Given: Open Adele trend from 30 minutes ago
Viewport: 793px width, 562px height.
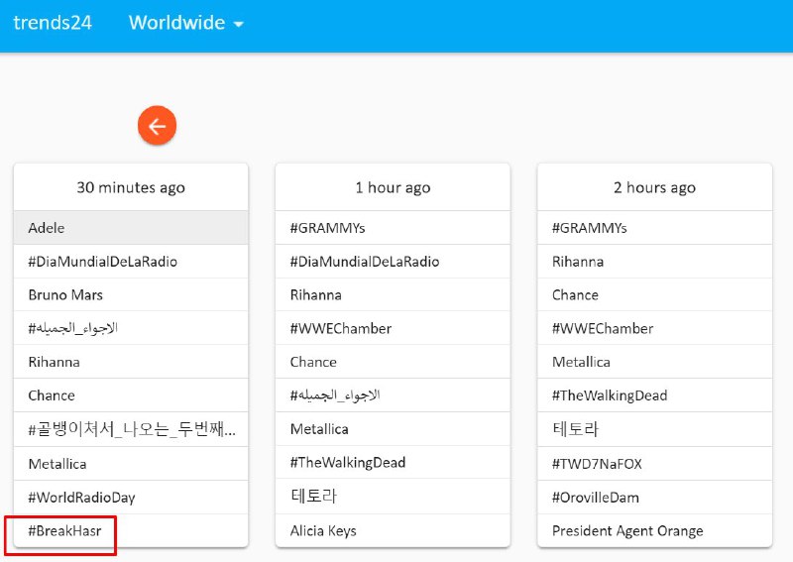Looking at the screenshot, I should (47, 228).
